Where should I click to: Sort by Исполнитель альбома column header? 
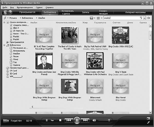coord(66,23)
